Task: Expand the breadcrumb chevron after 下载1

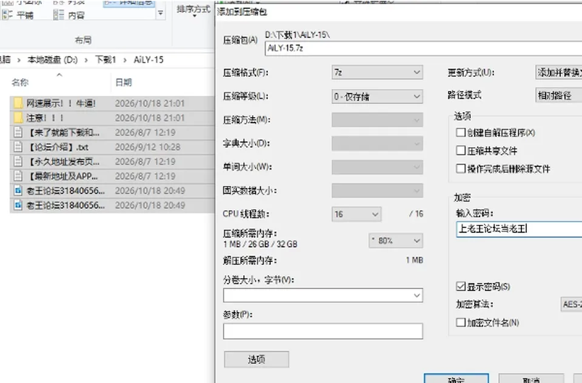Action: click(125, 60)
